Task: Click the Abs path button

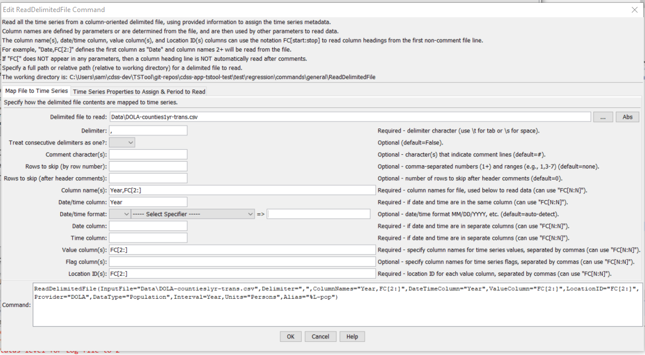Action: pos(627,117)
